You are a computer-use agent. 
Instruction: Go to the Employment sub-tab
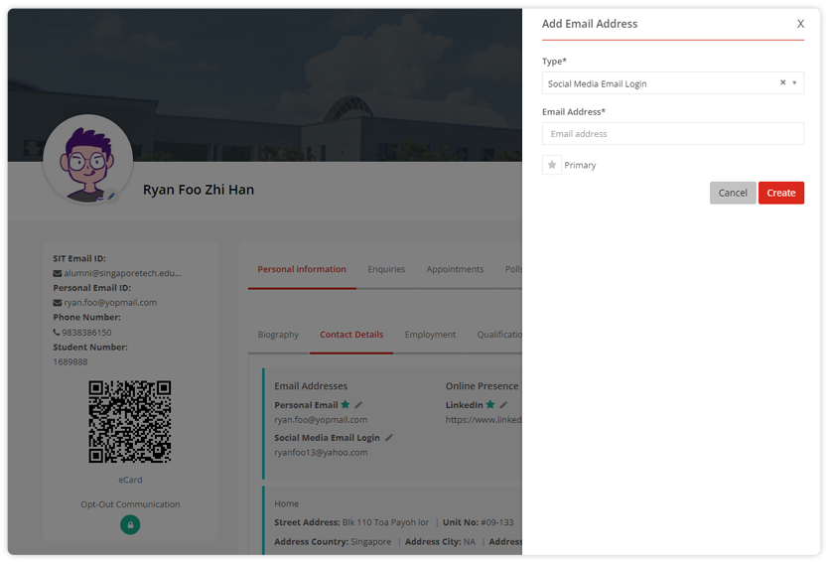[x=430, y=335]
